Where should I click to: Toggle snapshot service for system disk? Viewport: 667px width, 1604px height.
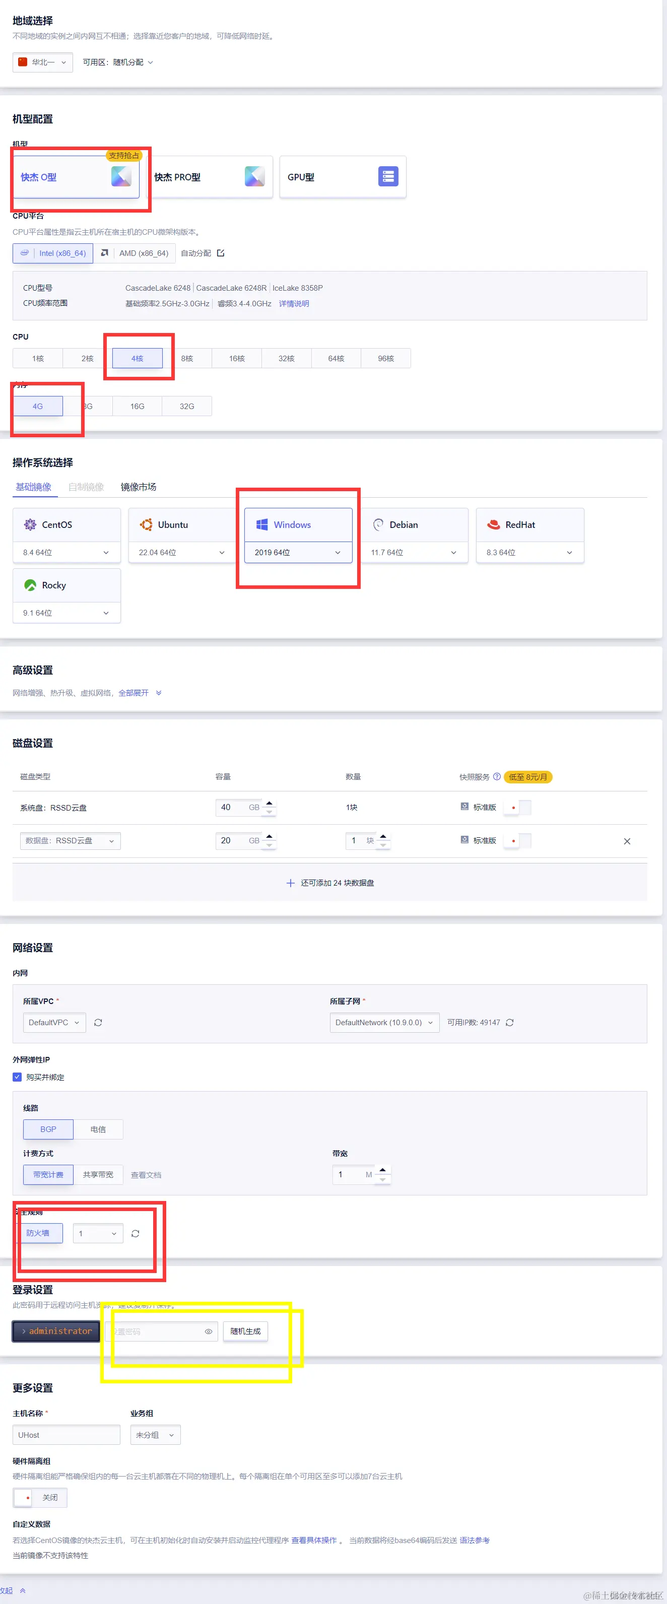pos(517,808)
